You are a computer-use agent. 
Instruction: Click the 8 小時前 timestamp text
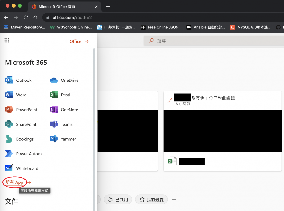click(x=183, y=104)
